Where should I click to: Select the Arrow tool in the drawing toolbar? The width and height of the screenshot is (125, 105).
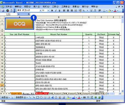coord(34,97)
